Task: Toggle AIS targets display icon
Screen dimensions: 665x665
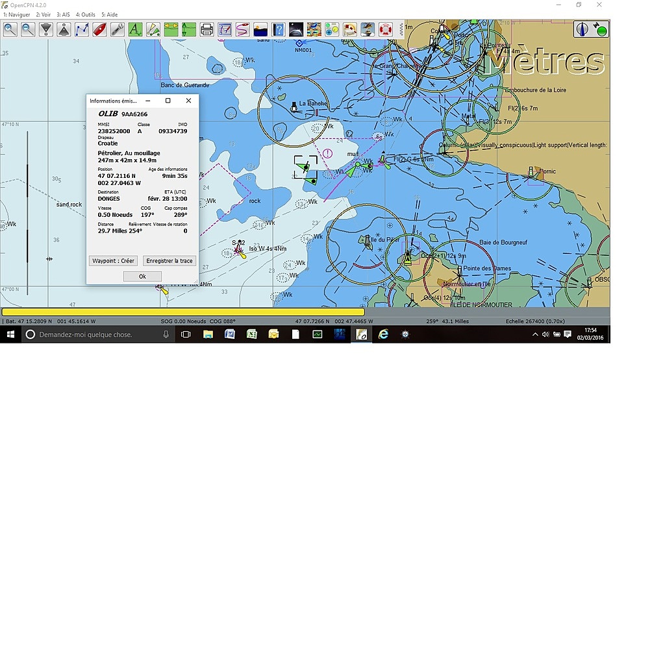Action: coord(153,29)
